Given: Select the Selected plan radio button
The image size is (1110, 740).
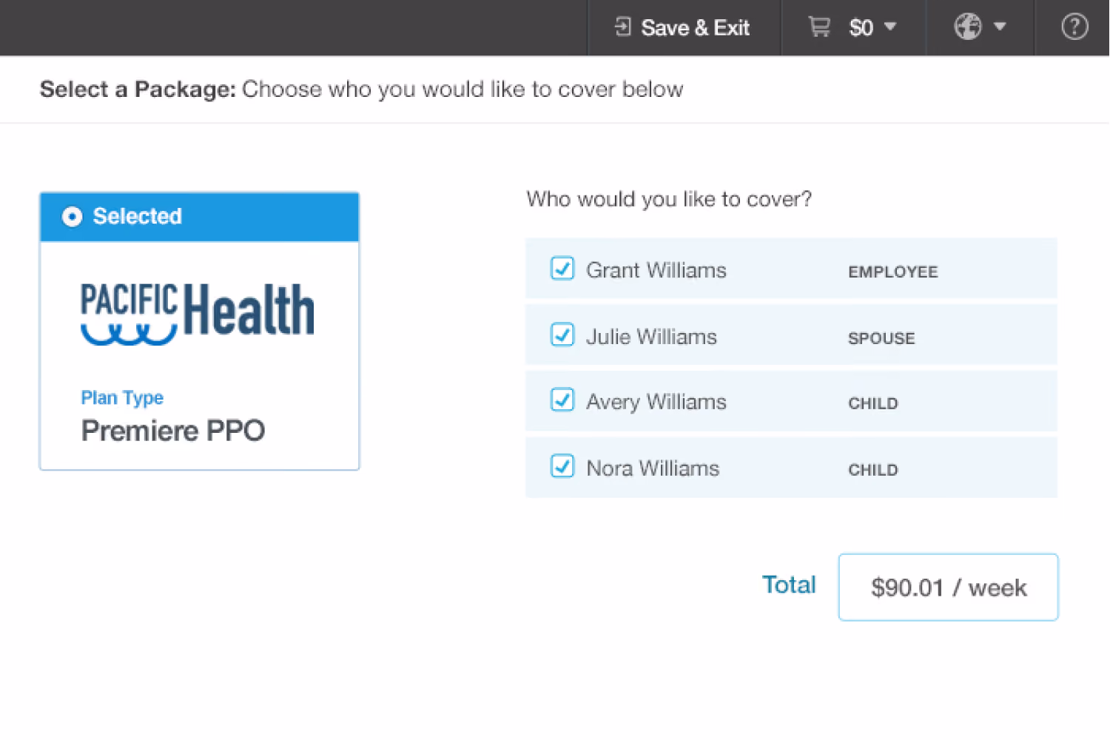Looking at the screenshot, I should tap(72, 217).
